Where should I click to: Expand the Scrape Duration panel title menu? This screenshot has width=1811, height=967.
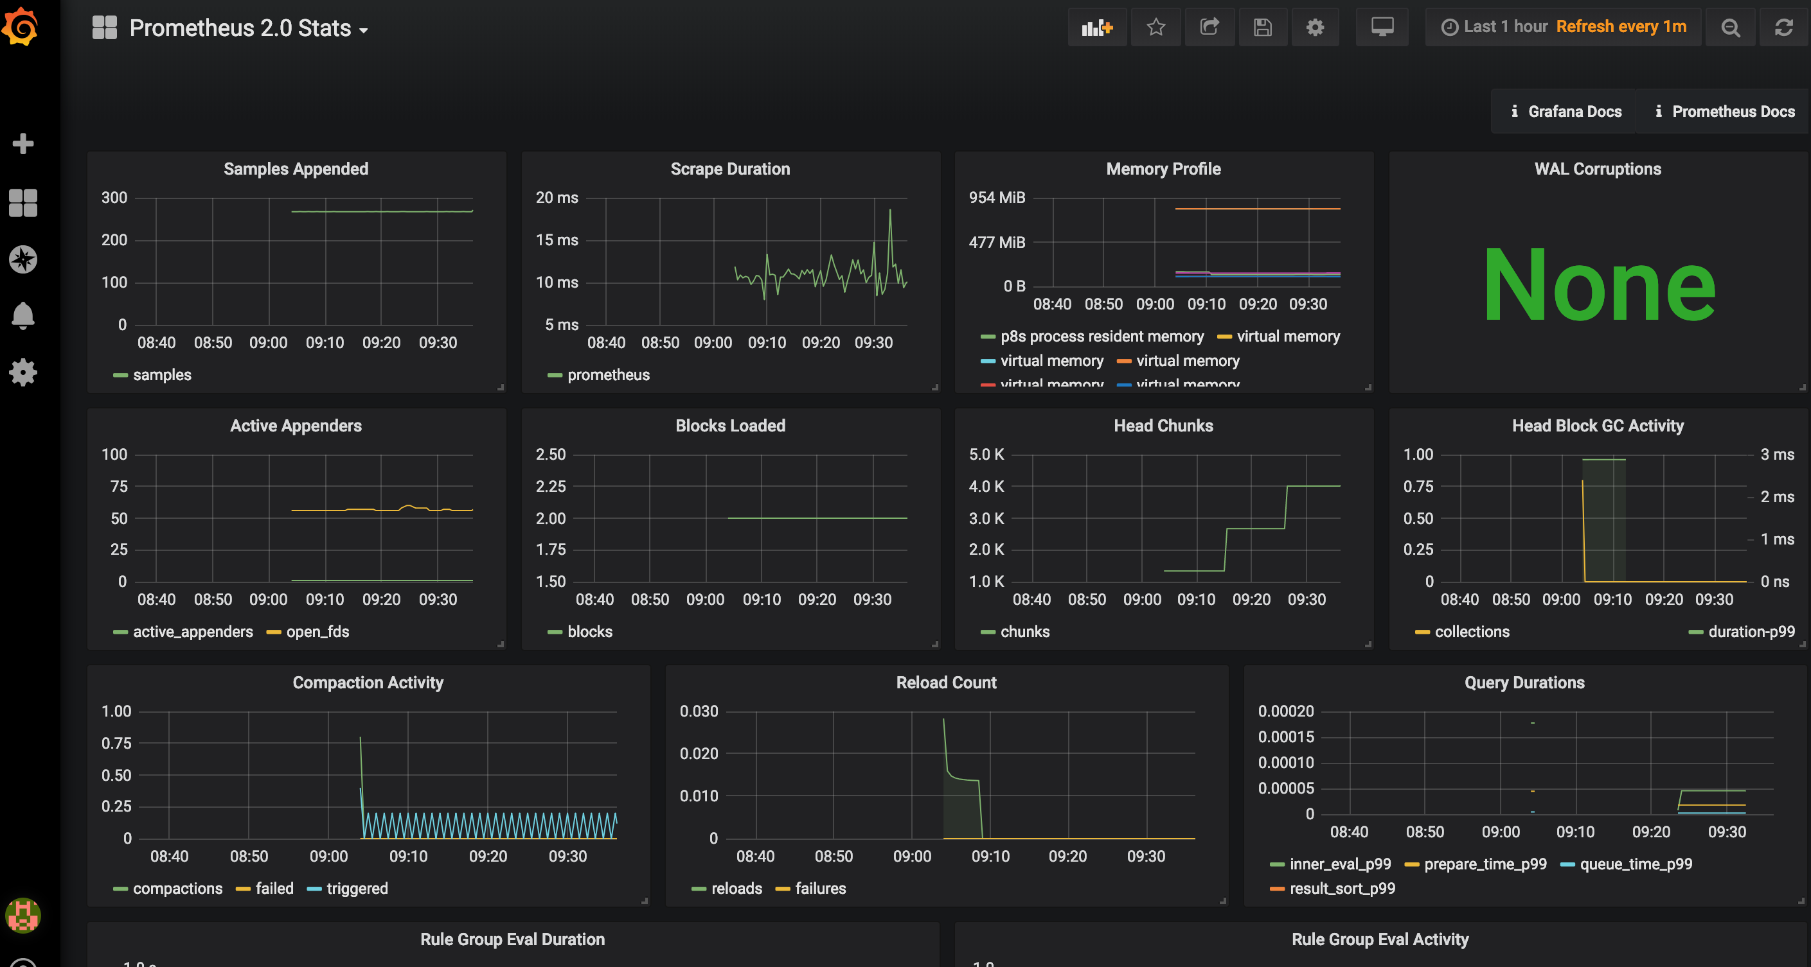point(730,170)
